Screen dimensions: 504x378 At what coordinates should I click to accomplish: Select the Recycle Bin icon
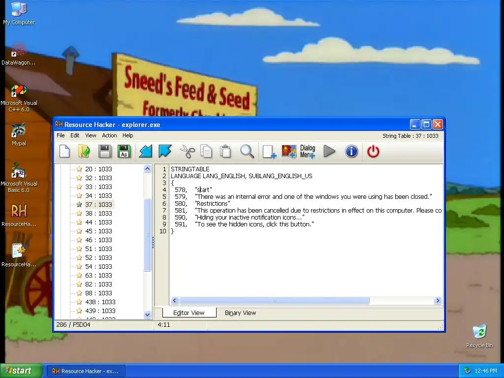479,336
